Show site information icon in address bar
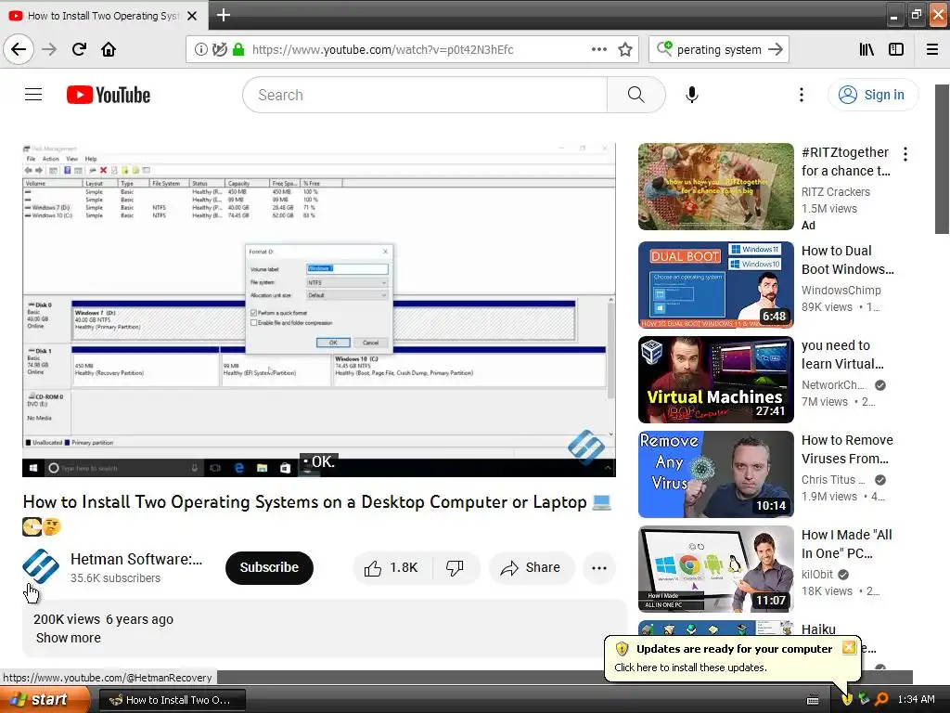Viewport: 950px width, 713px height. pyautogui.click(x=200, y=50)
